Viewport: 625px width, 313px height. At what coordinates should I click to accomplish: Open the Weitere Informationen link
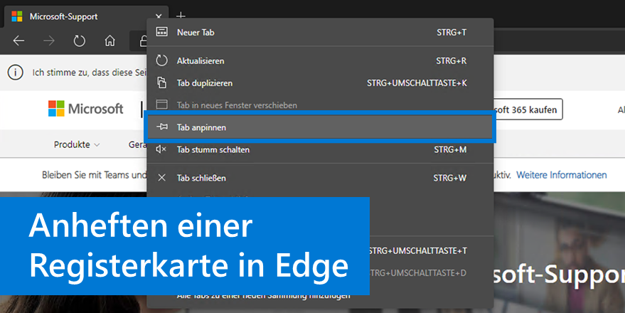click(x=562, y=175)
